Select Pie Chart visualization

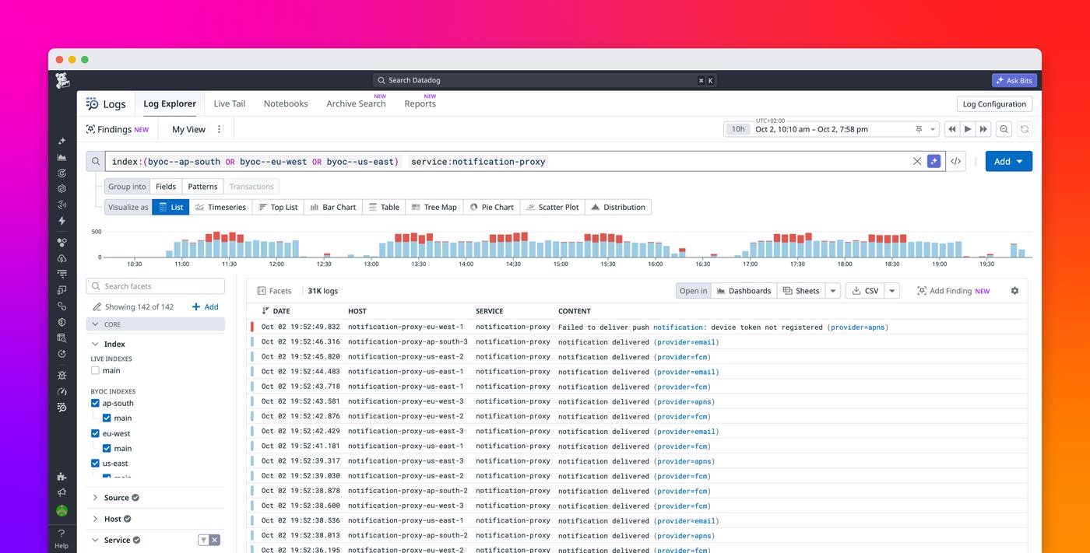(x=492, y=207)
